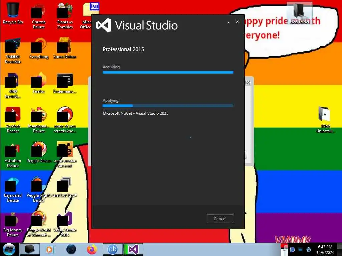Viewport: 342px width, 256px height.
Task: Select the Visual Studio 2015 desktop shortcut
Action: (65, 224)
